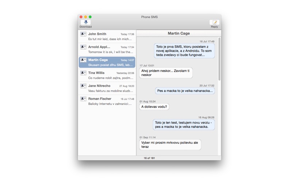Click Jane Nitrecho's contact avatar icon
The width and height of the screenshot is (292, 182).
coord(83,86)
